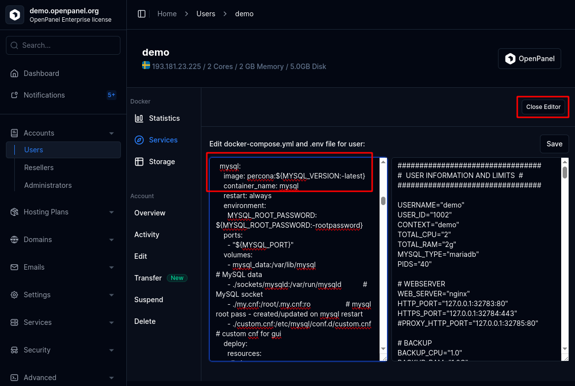This screenshot has height=386, width=575.
Task: Click the Advanced terminal icon
Action: pyautogui.click(x=14, y=378)
